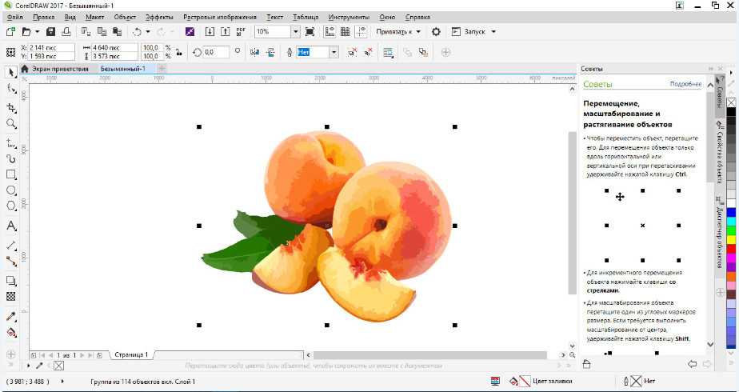This screenshot has width=739, height=392.
Task: Click the Save floppy disk icon
Action: pyautogui.click(x=50, y=32)
